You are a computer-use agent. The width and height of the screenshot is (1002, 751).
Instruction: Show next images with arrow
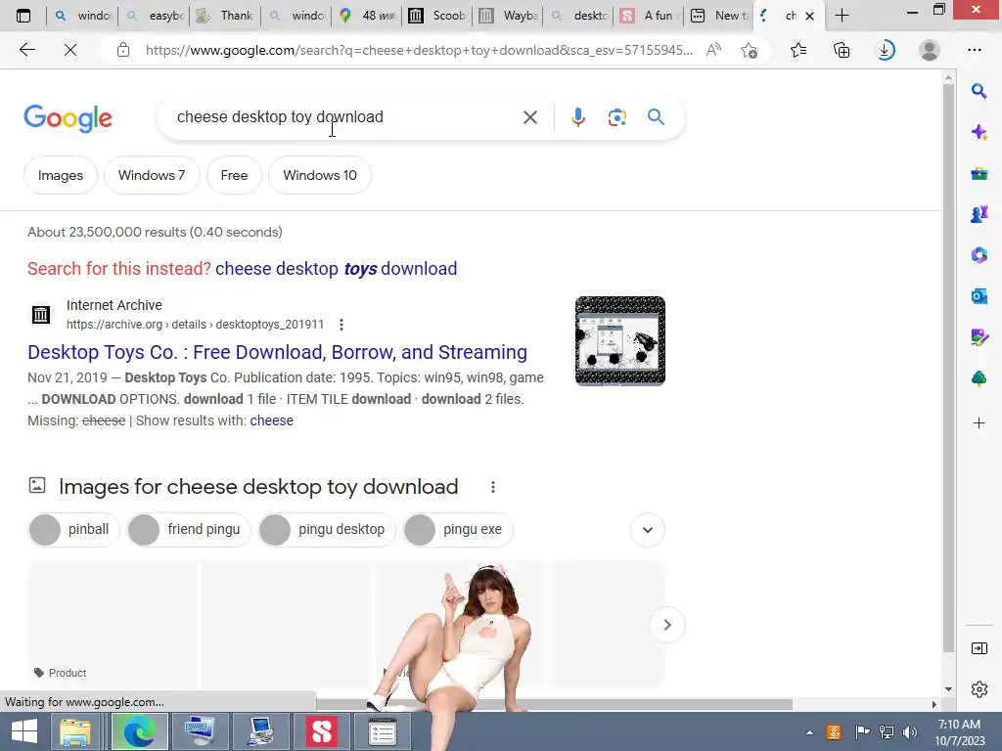[x=667, y=625]
